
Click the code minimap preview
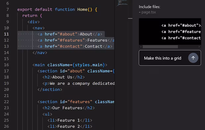[x=122, y=3]
